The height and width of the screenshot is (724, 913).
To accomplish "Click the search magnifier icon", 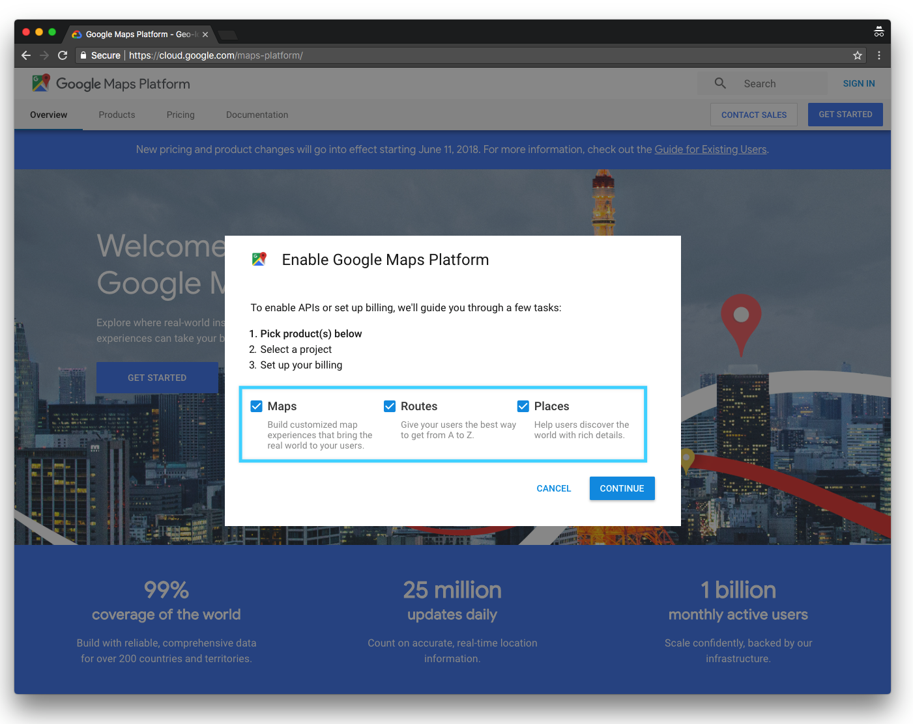I will click(720, 83).
